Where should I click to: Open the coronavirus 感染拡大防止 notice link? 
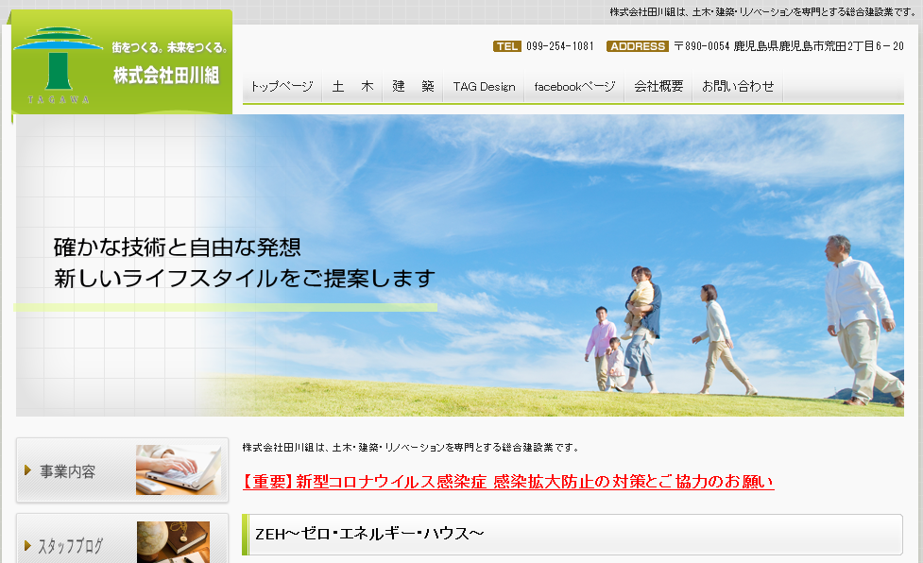click(507, 482)
